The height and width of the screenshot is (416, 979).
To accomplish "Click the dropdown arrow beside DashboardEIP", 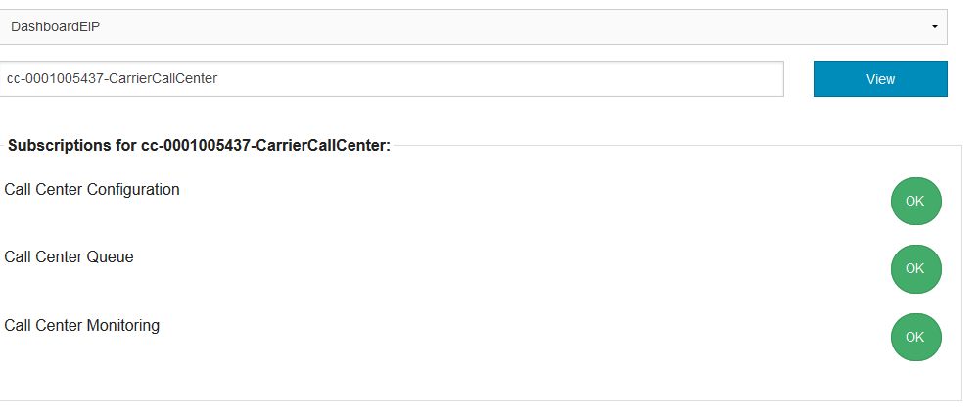I will coord(935,26).
